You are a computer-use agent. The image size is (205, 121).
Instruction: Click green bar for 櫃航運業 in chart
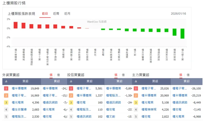pos(127,30)
